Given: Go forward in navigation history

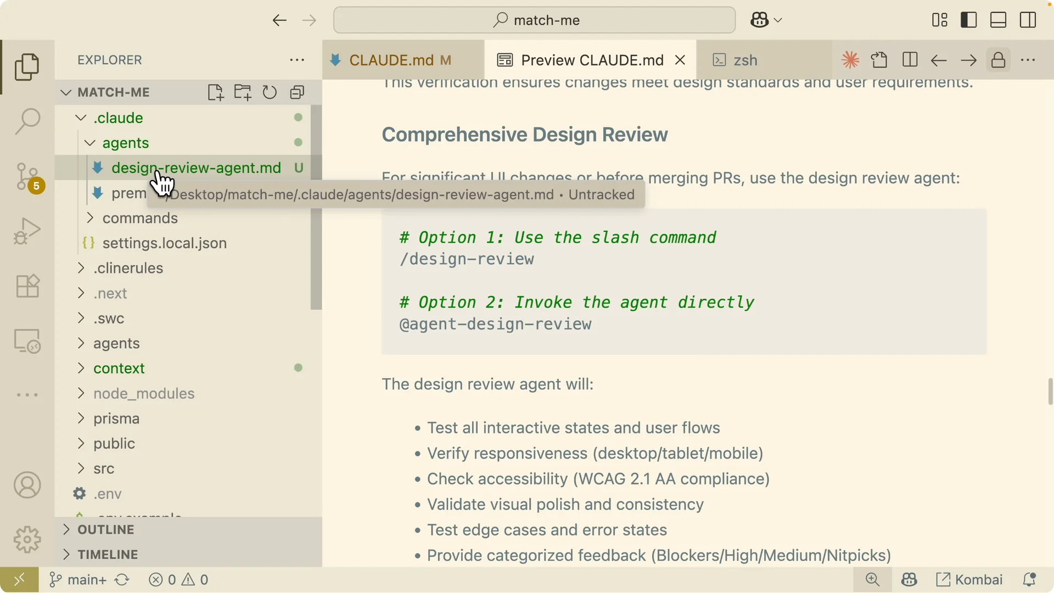Looking at the screenshot, I should pyautogui.click(x=309, y=20).
